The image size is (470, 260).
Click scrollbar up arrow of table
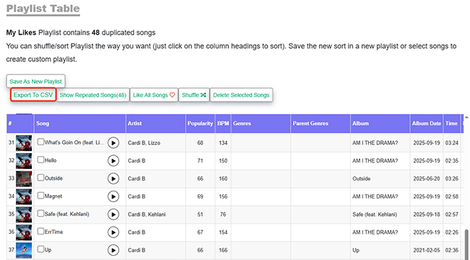coord(466,117)
